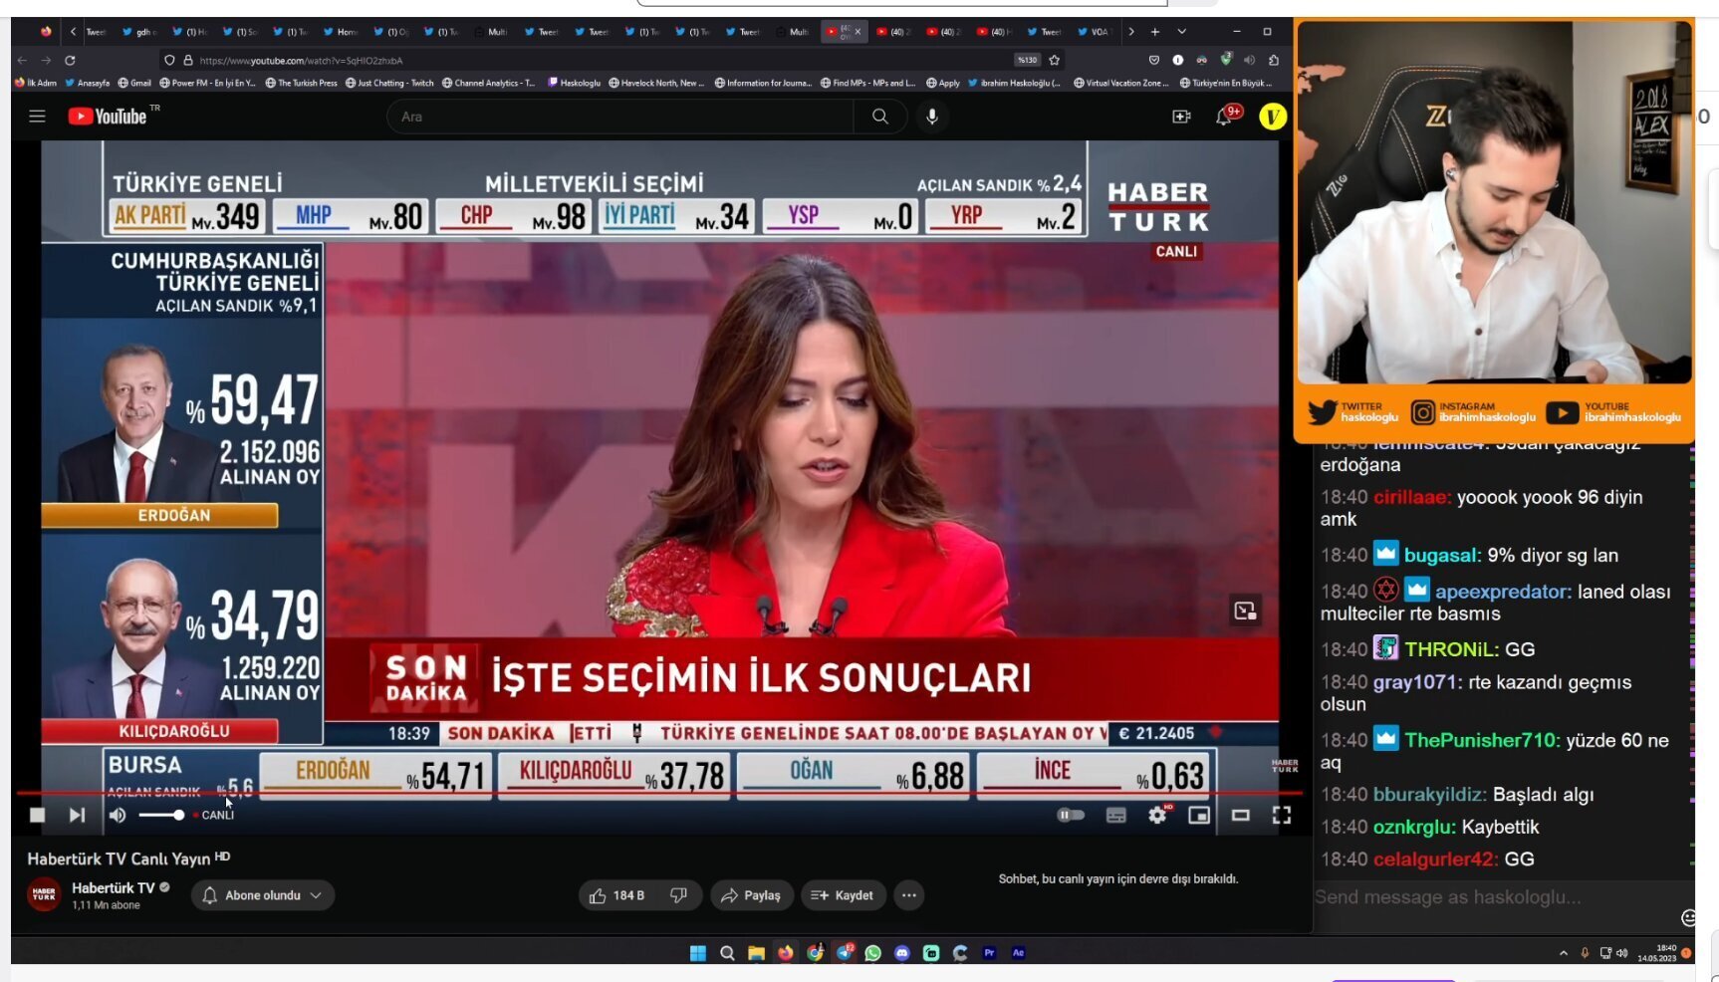Open the Virtual Vacation Zone bookmark
The image size is (1719, 982).
(x=1120, y=83)
